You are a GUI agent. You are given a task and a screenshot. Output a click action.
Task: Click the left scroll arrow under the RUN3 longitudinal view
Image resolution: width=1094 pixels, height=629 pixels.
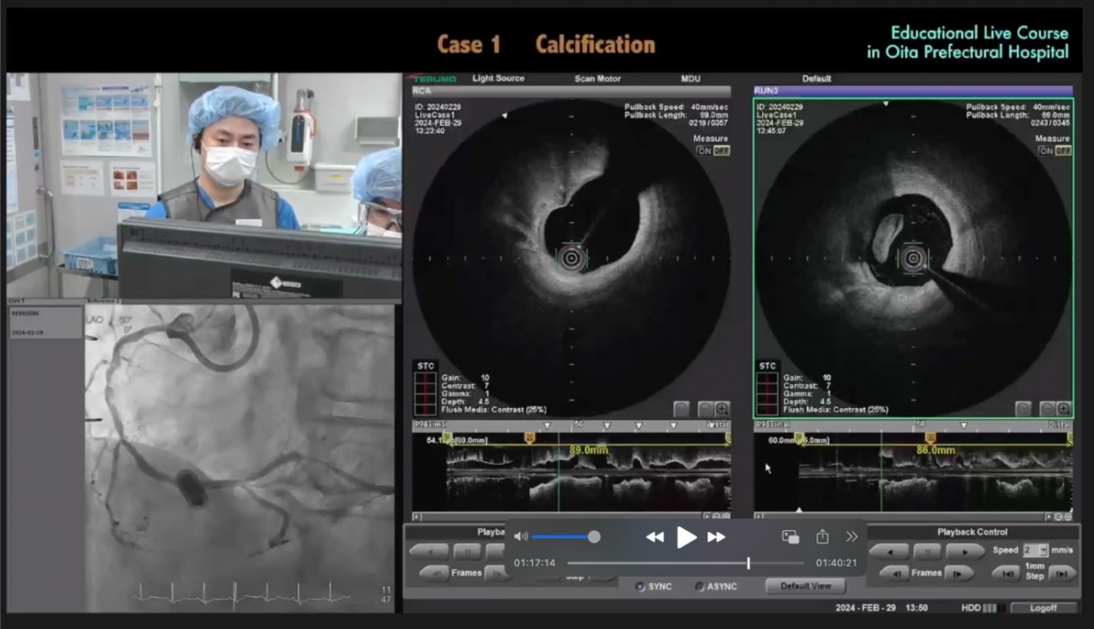758,517
